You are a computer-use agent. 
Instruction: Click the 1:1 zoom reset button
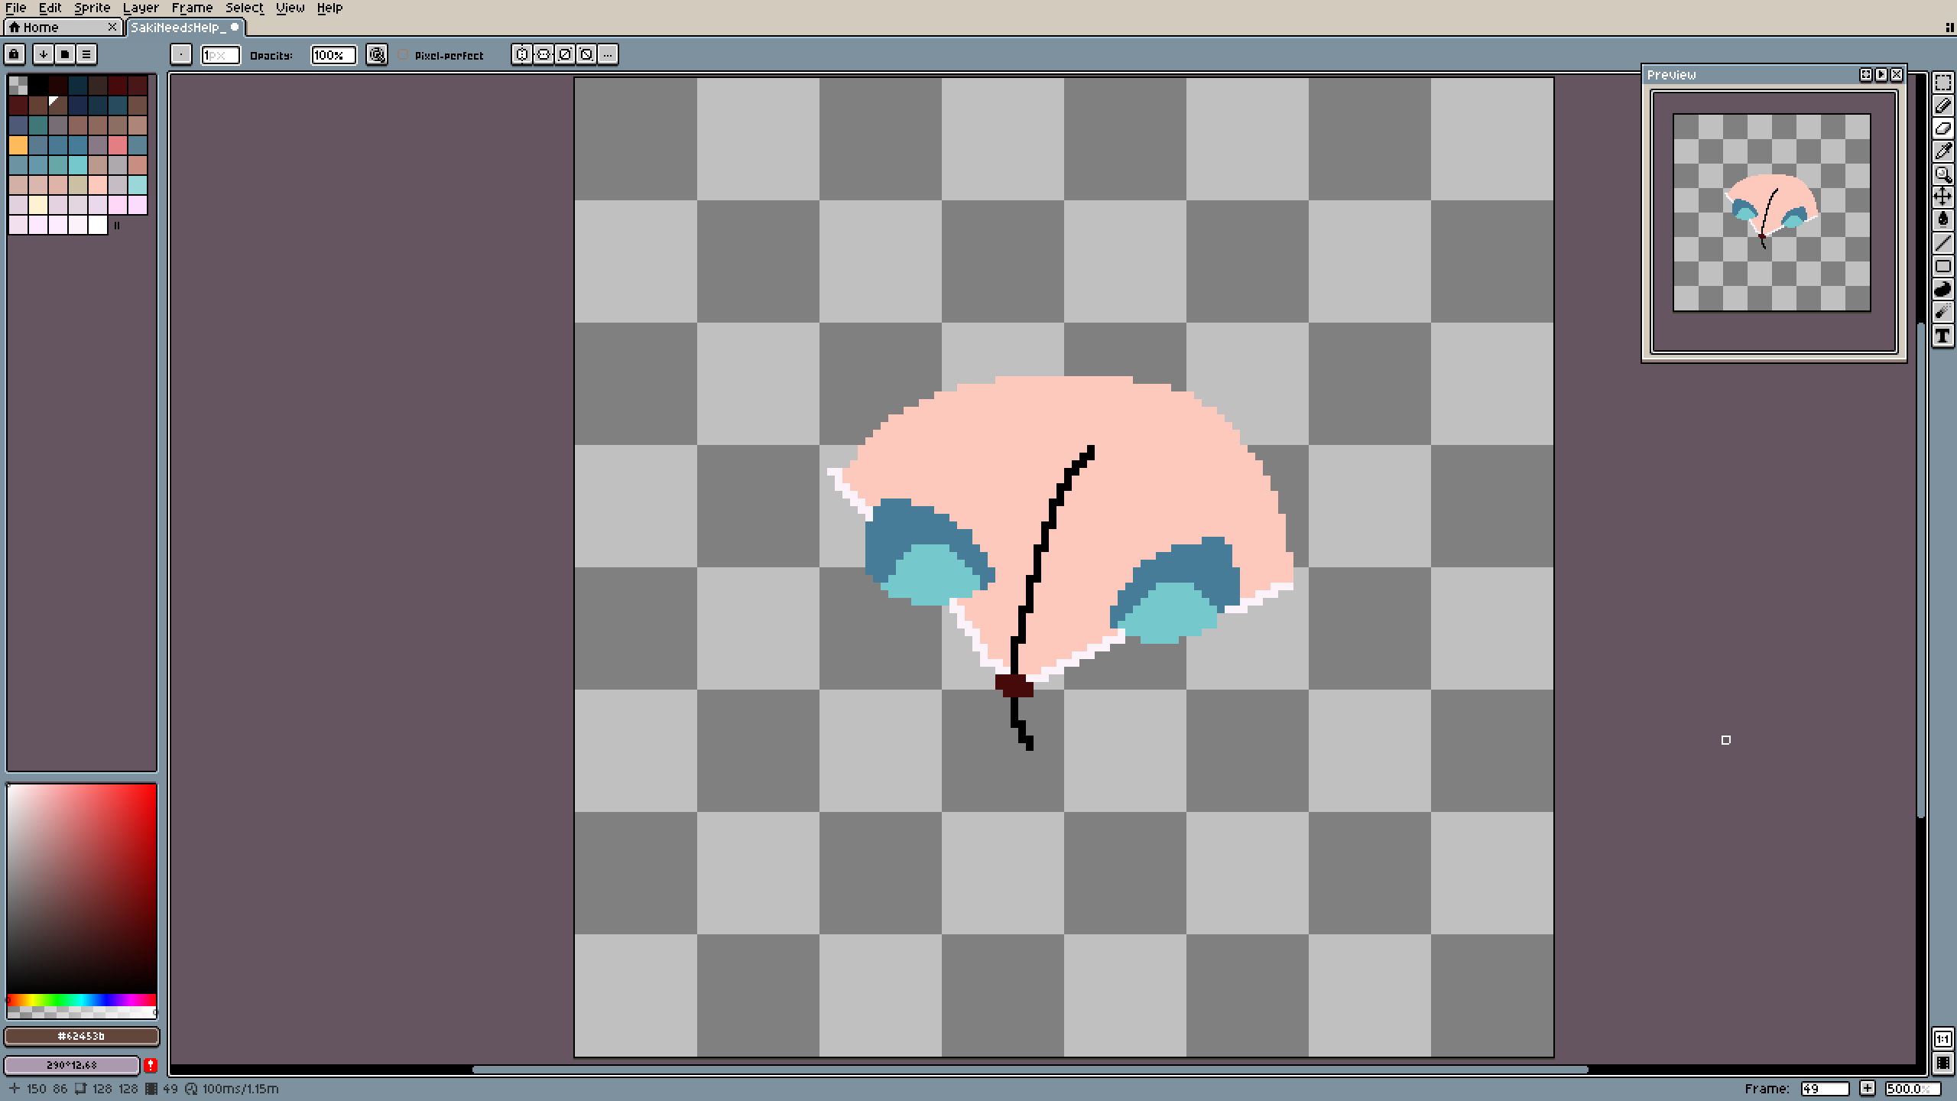tap(1942, 1038)
